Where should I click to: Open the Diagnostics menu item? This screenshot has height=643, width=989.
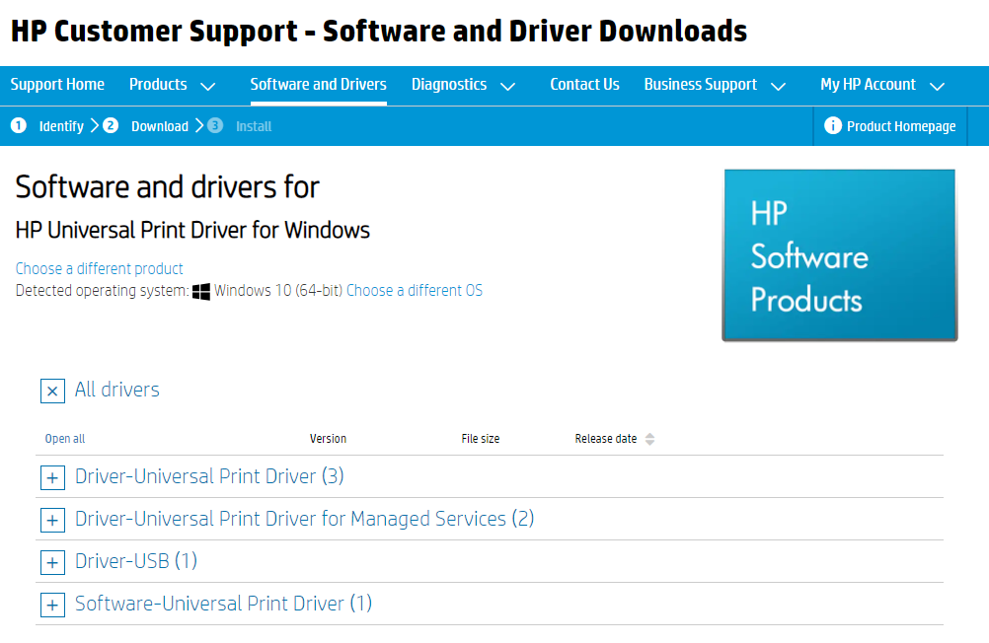pos(449,85)
